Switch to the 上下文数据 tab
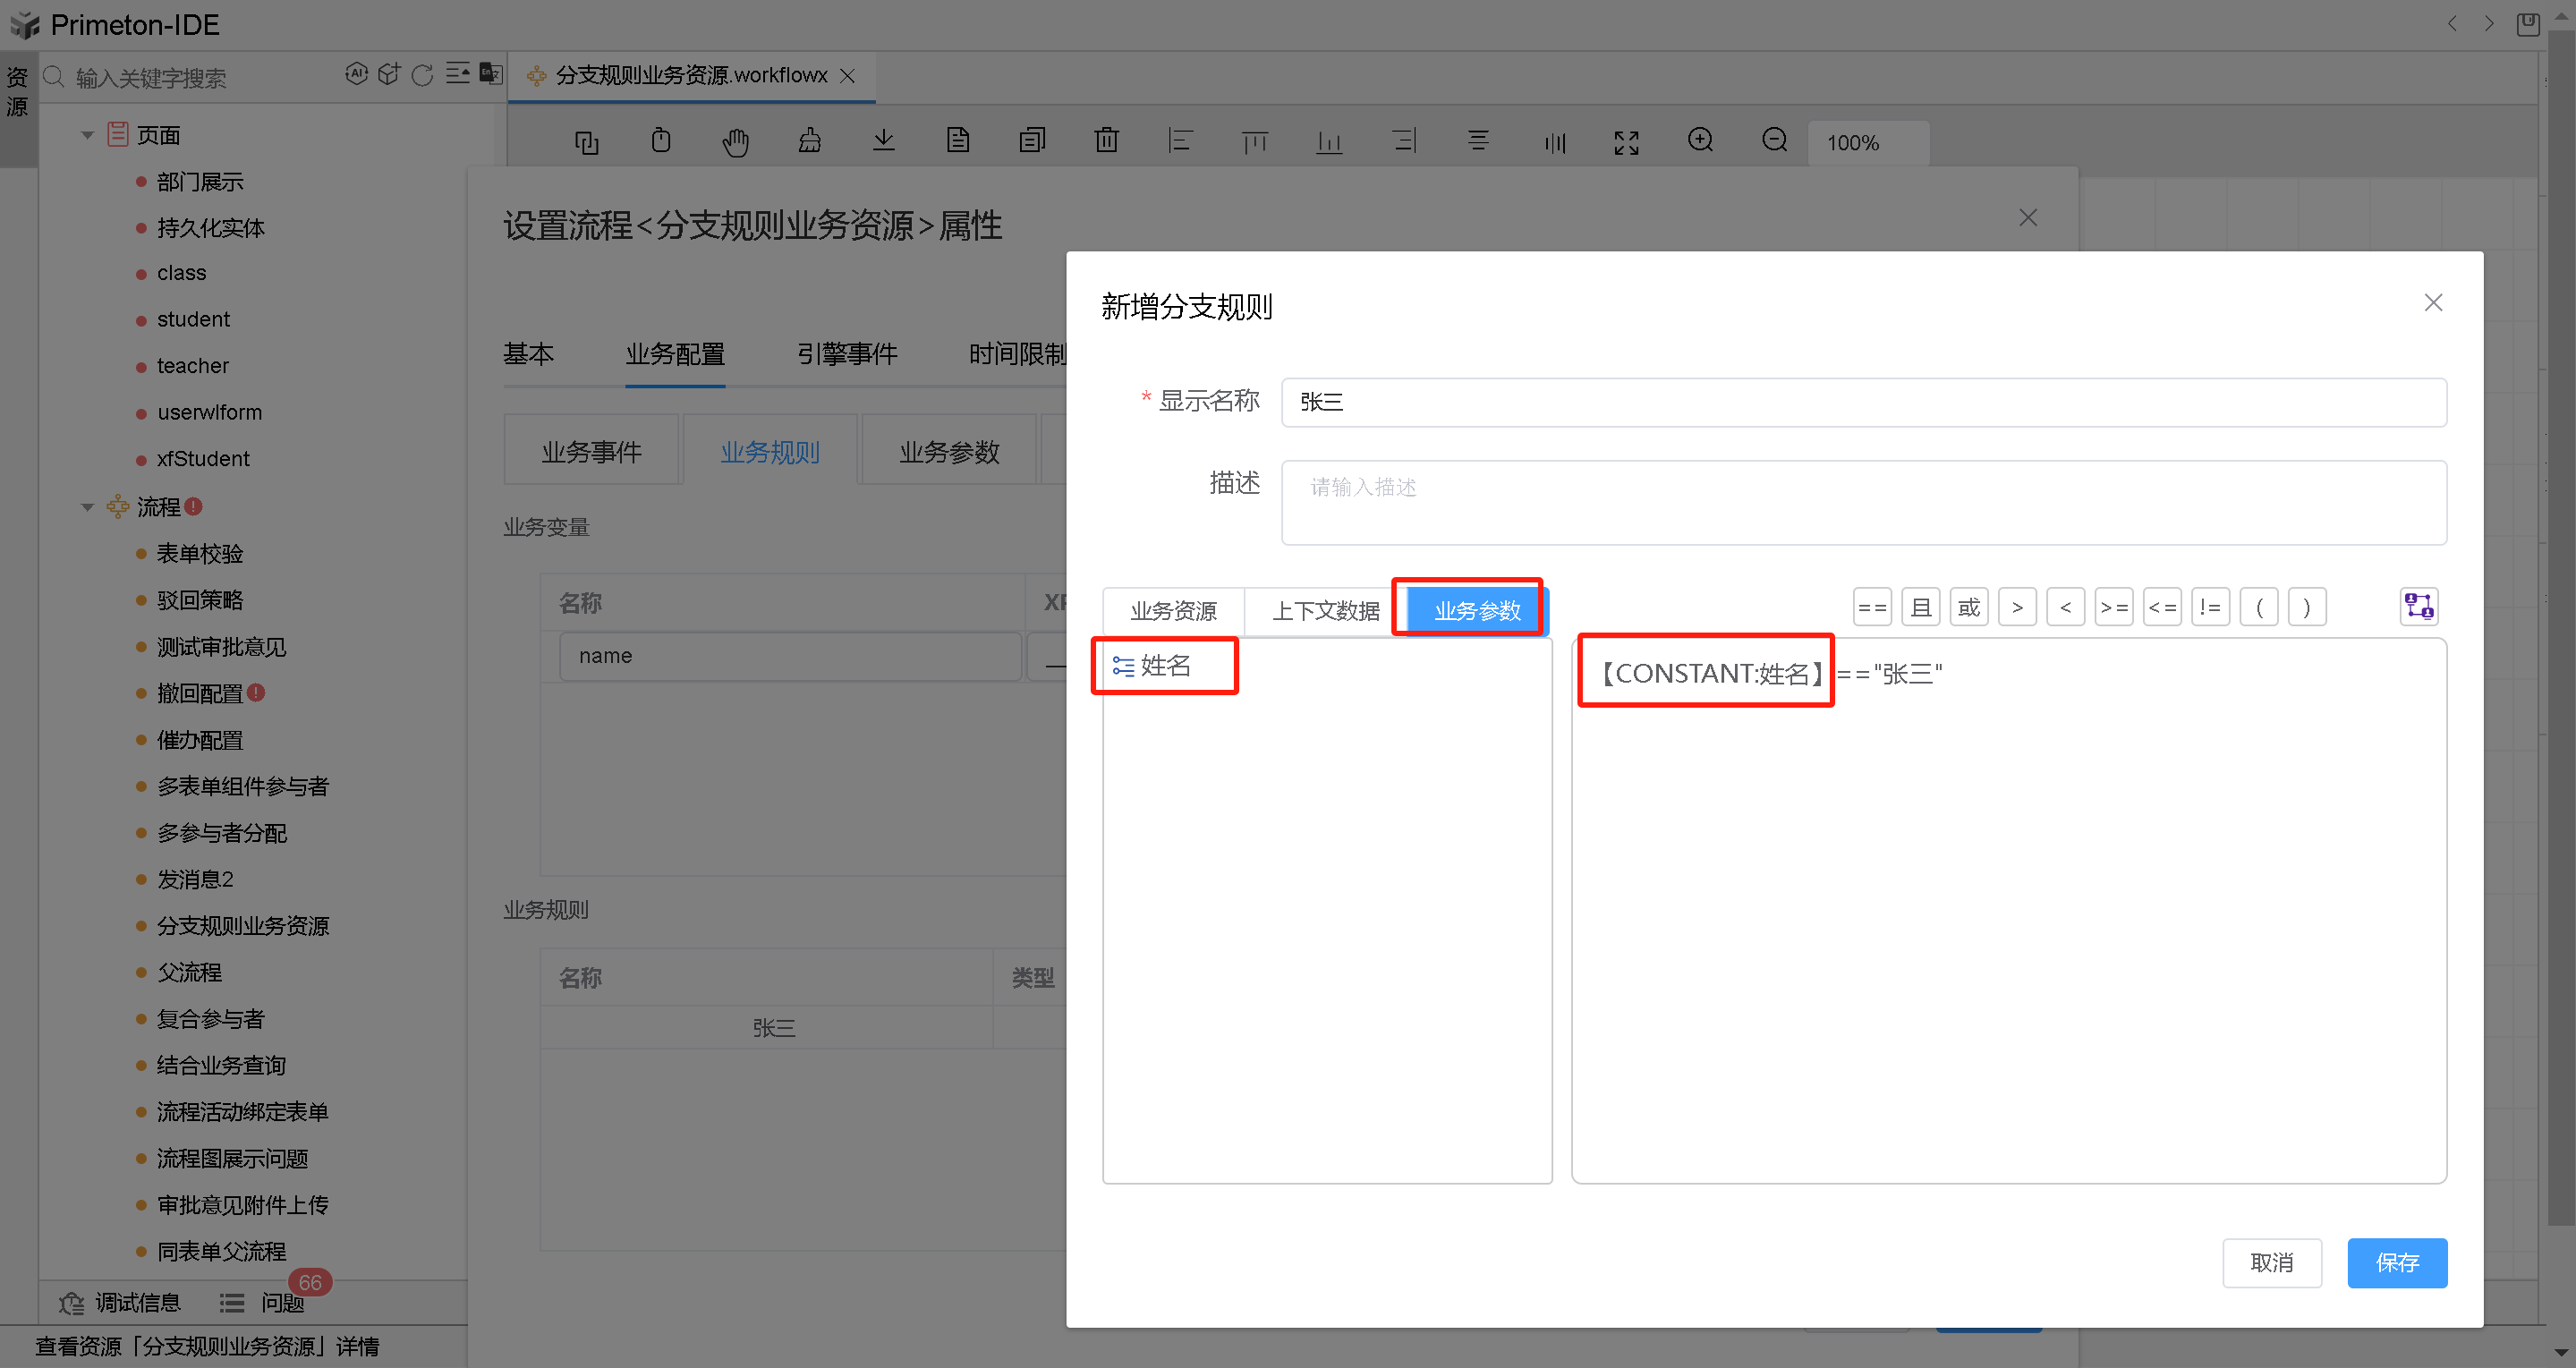The height and width of the screenshot is (1368, 2576). point(1325,610)
